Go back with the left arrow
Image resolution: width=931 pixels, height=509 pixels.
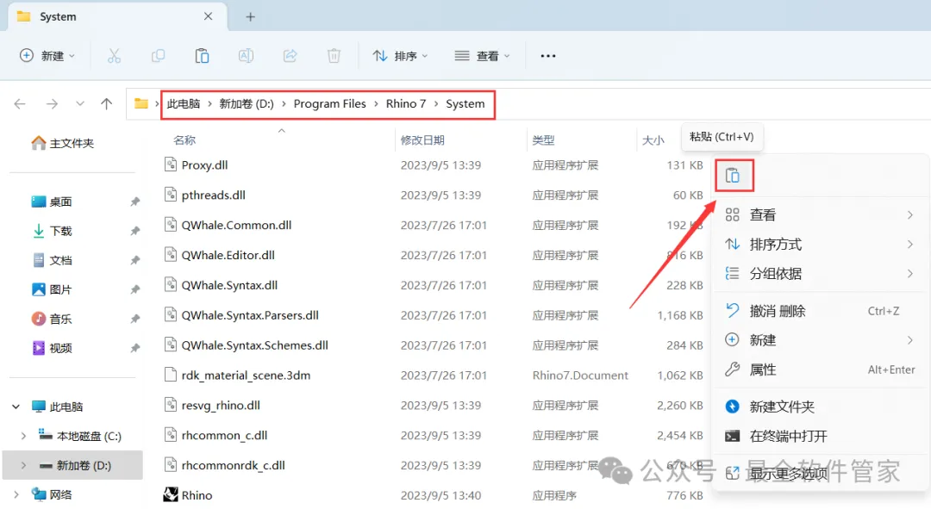[20, 104]
